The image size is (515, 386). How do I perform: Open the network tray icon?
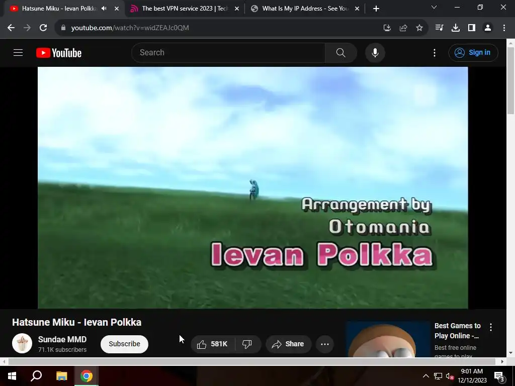(438, 376)
